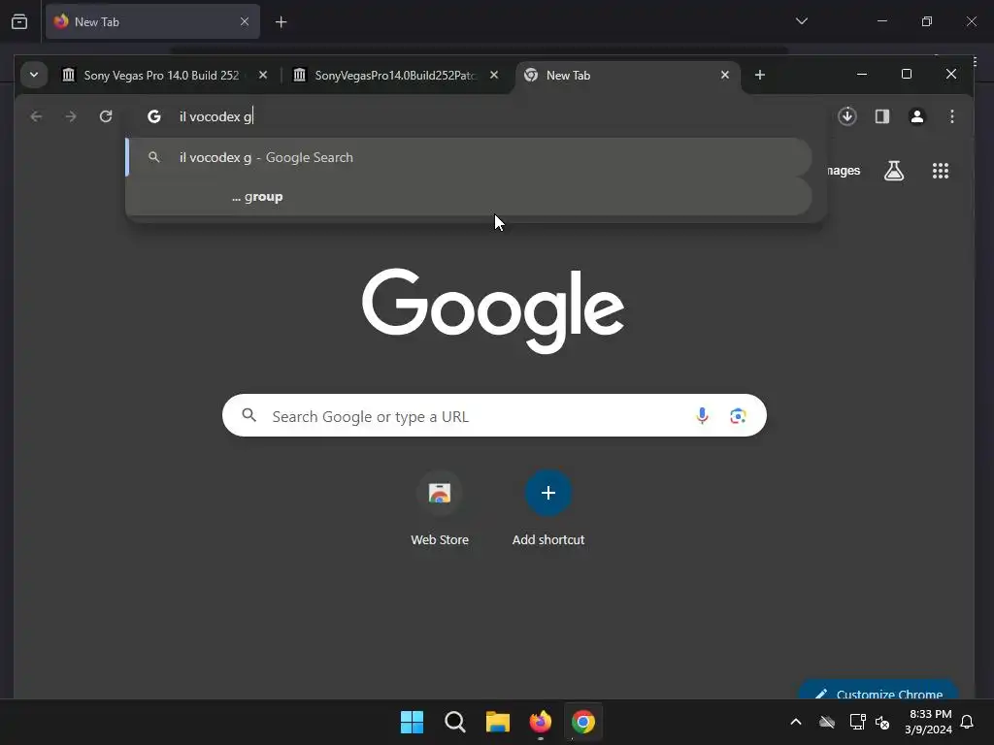994x745 pixels.
Task: Open the cloud sync tray icon
Action: (x=827, y=722)
